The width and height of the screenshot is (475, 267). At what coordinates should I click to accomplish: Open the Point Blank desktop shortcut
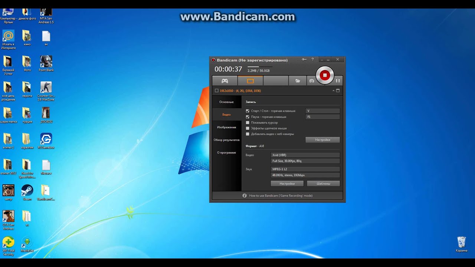click(x=46, y=63)
